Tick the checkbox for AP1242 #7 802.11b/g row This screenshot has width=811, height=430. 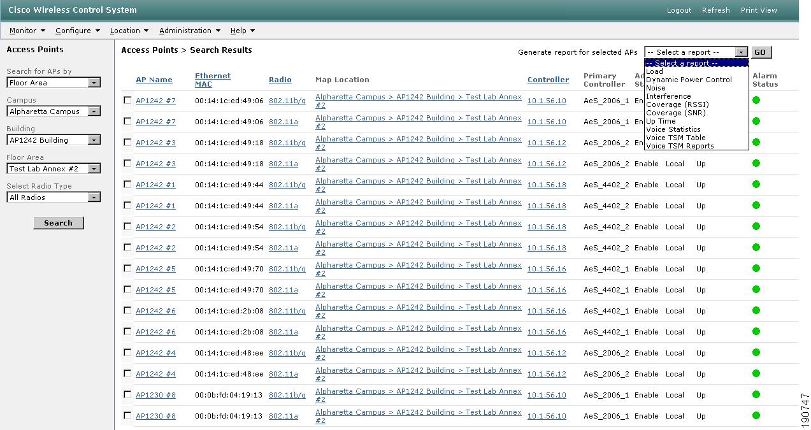[127, 100]
